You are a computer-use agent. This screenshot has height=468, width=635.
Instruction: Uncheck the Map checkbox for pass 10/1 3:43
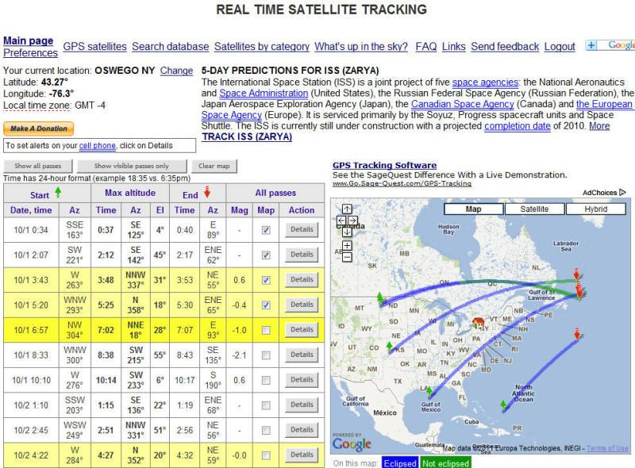click(266, 280)
